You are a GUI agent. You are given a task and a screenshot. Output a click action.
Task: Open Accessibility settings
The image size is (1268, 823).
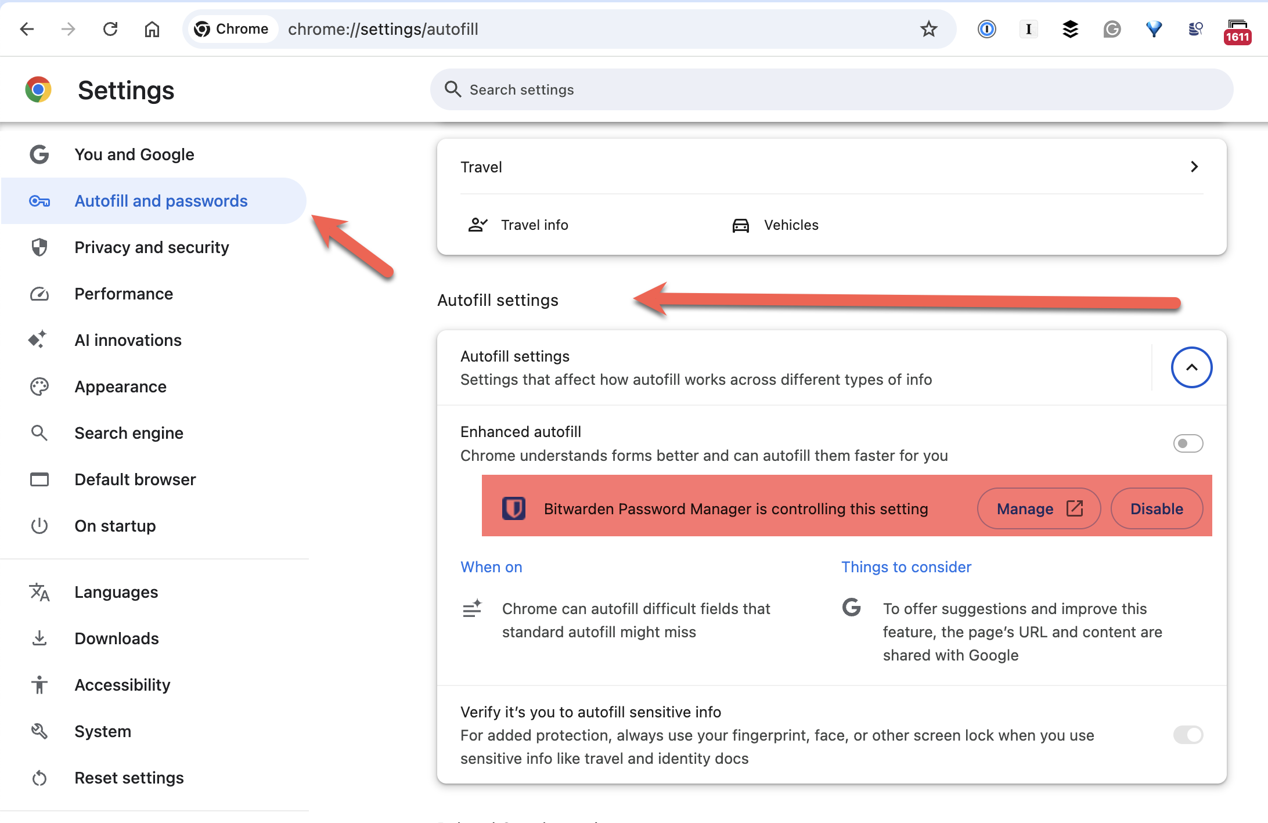[x=154, y=685]
